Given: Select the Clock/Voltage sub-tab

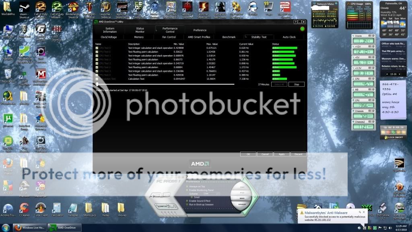Looking at the screenshot, I should 109,37.
